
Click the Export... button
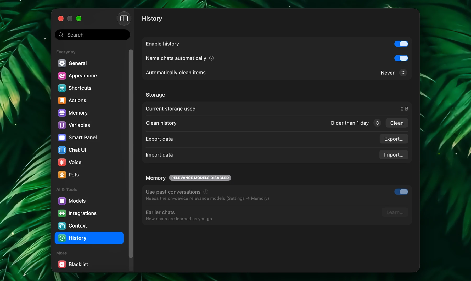[394, 139]
